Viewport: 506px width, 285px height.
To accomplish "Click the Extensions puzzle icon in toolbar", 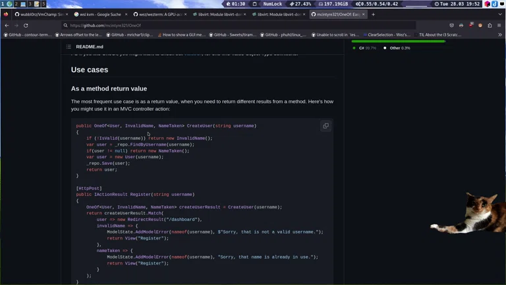I will (x=490, y=25).
